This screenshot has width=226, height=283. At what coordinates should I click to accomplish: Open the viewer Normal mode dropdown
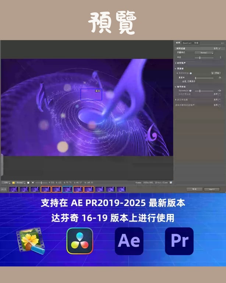tap(20, 183)
